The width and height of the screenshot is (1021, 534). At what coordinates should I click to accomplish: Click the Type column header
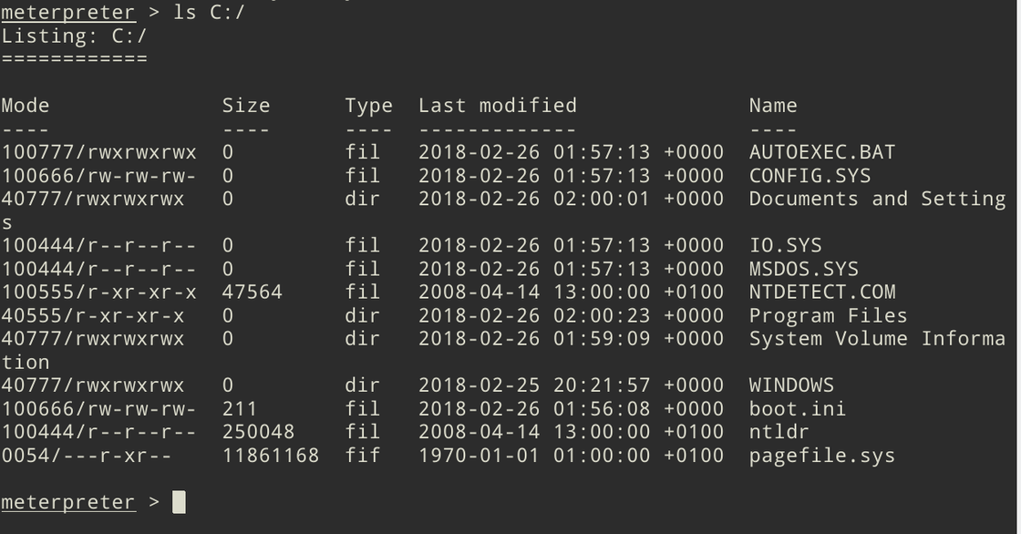point(368,106)
